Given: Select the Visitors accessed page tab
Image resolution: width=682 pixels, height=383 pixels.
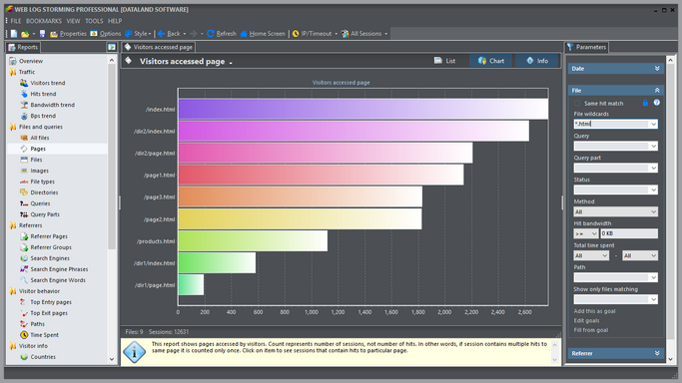Looking at the screenshot, I should click(x=159, y=47).
